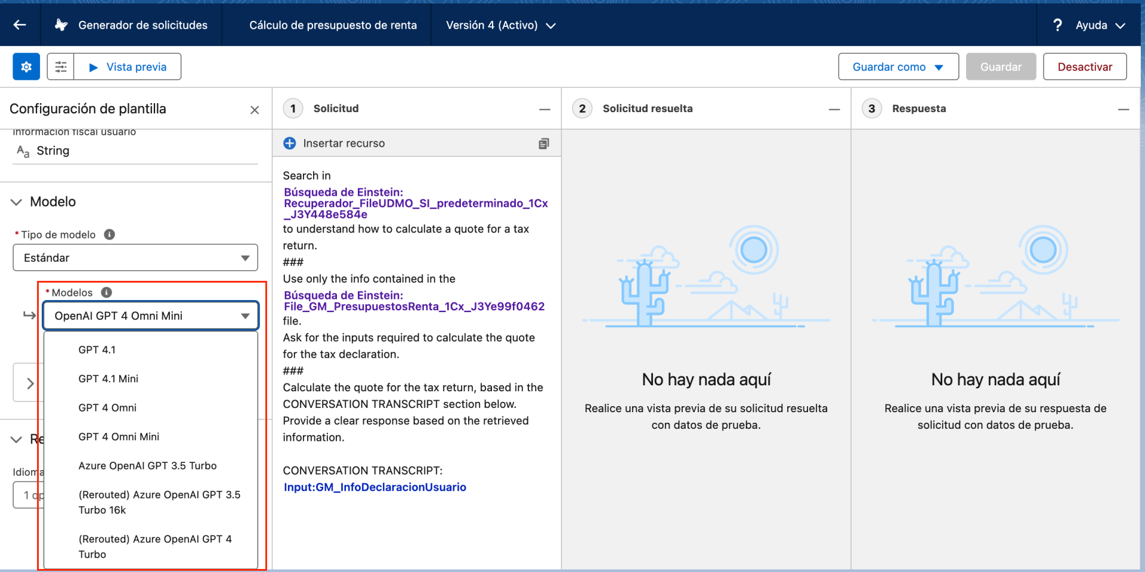Collapse the Respuesta panel
This screenshot has width=1145, height=572.
pyautogui.click(x=1124, y=109)
